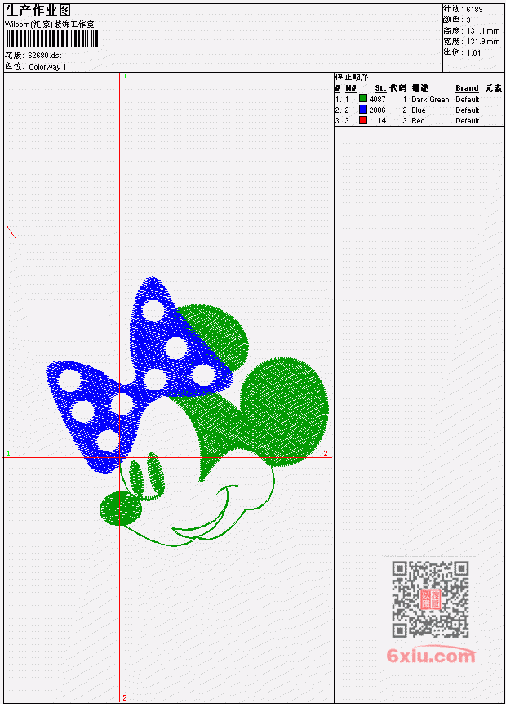Click the green '1' marker atop vertical axis

(125, 76)
